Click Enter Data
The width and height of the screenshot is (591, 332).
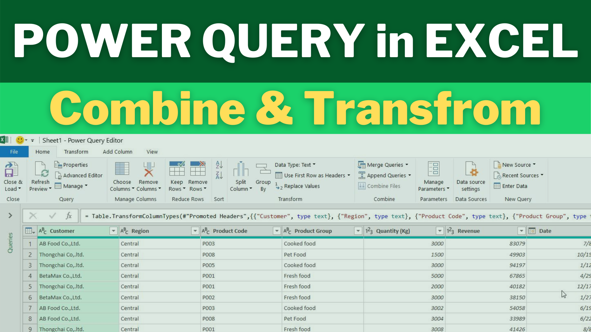click(x=511, y=186)
